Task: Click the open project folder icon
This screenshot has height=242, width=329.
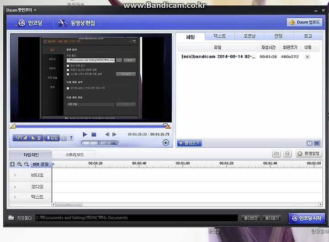Action: (276, 154)
